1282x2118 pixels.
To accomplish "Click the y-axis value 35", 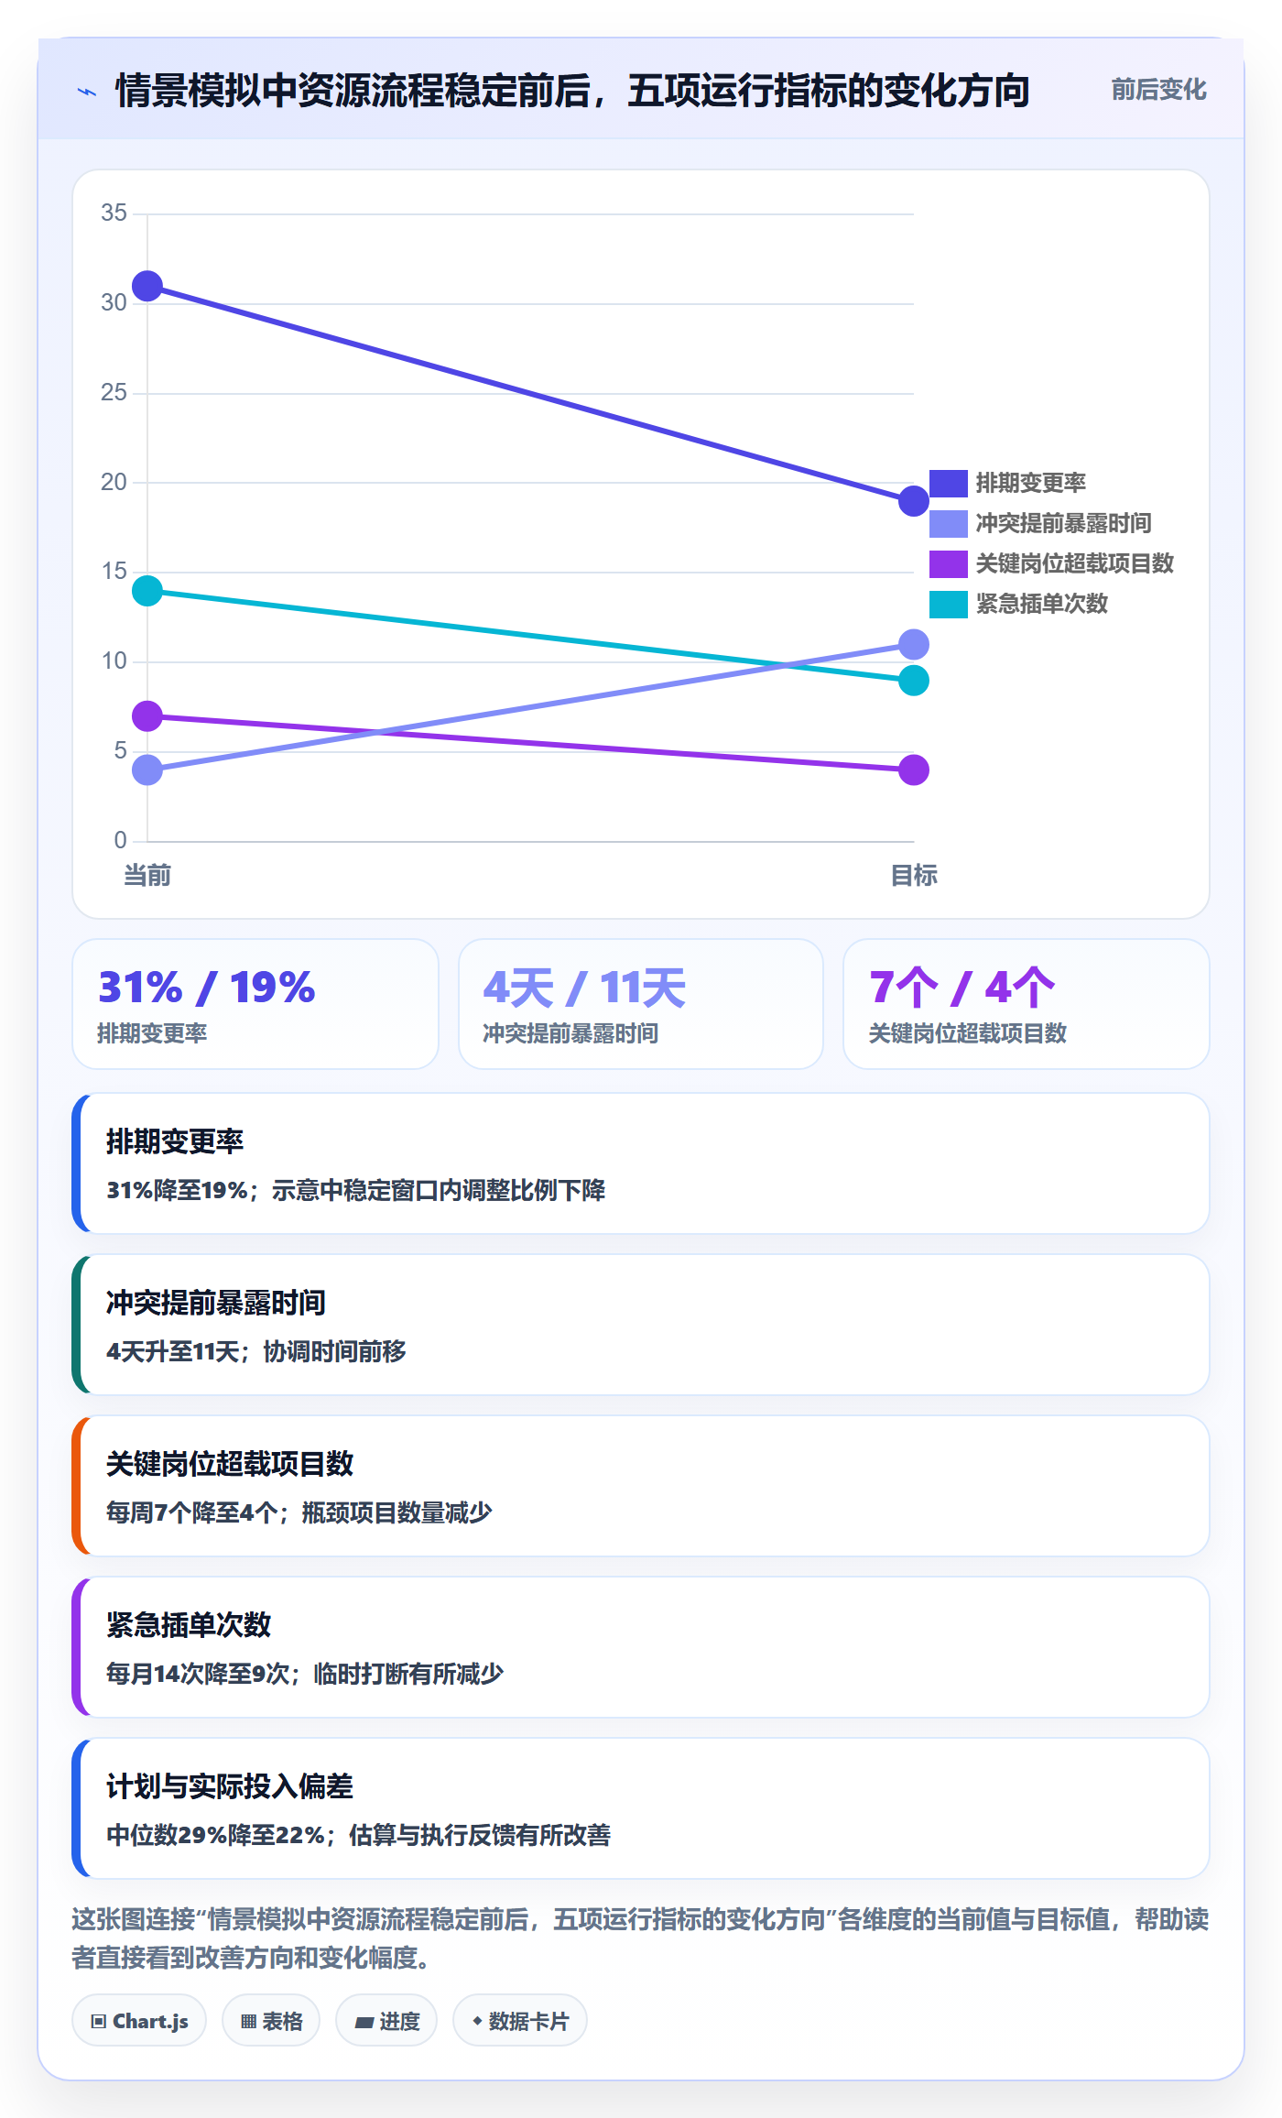I will (114, 213).
